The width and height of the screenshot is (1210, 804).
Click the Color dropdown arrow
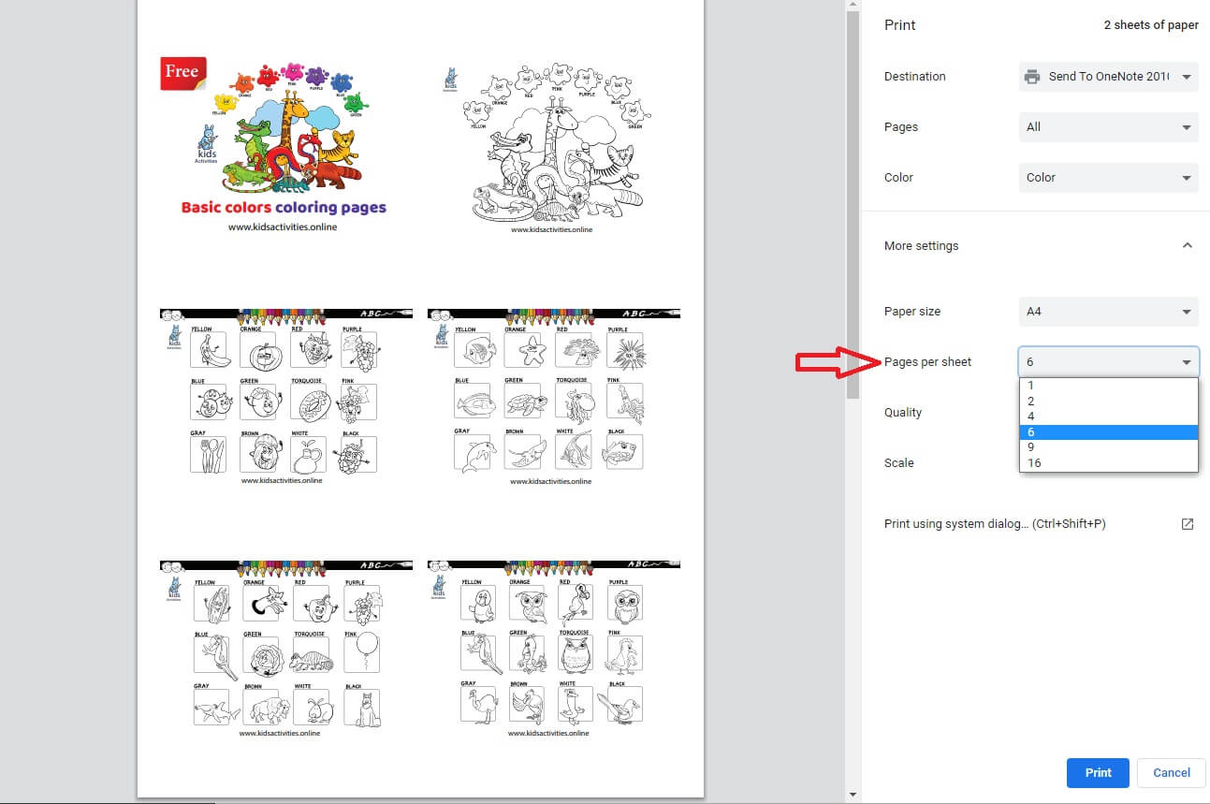coord(1186,178)
